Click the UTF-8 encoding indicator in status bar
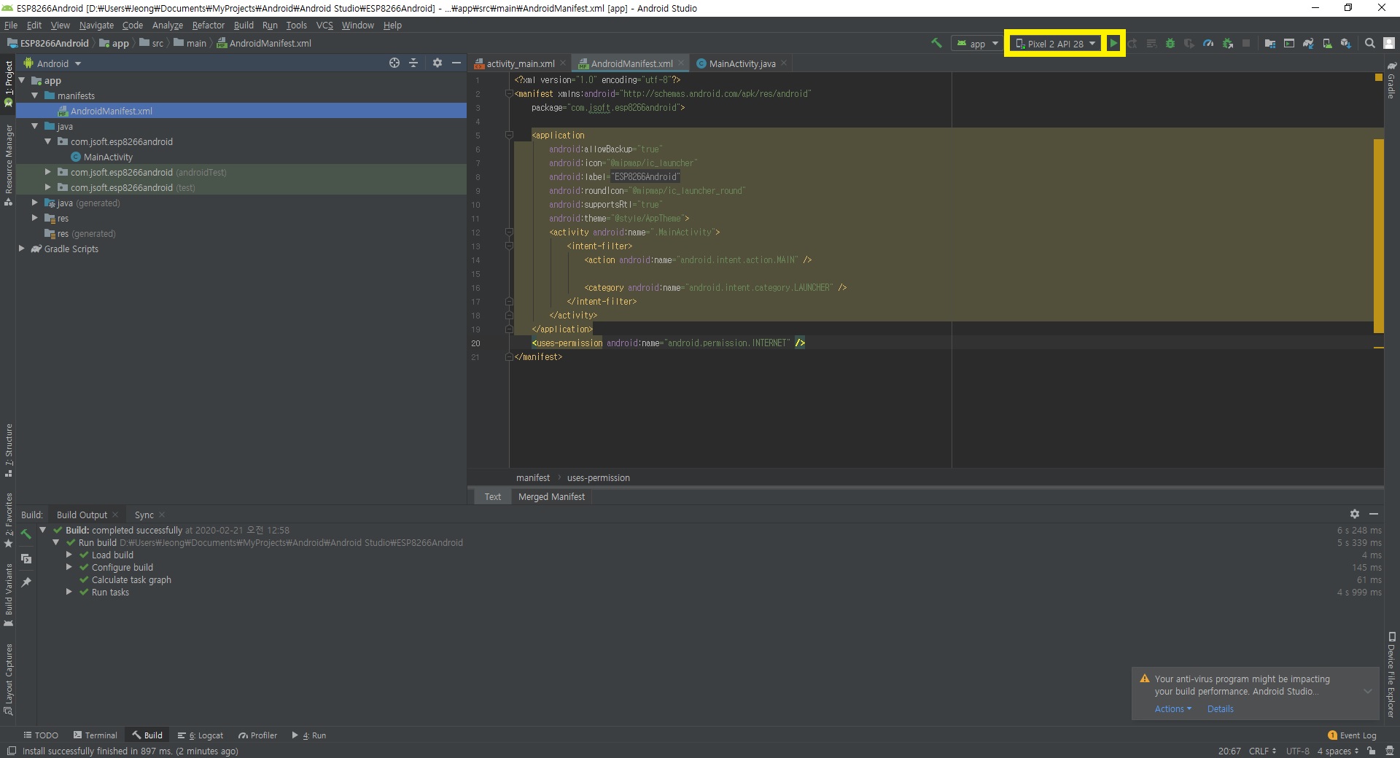1400x758 pixels. click(1297, 751)
